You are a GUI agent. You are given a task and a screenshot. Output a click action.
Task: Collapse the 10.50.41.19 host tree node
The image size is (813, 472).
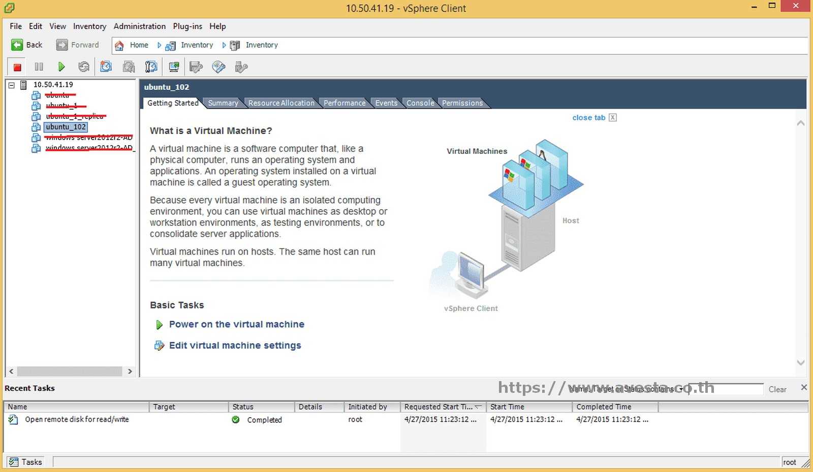pos(11,84)
